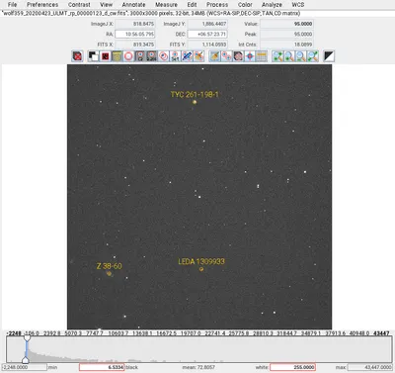Open the FITS header table icon
The width and height of the screenshot is (395, 373).
click(x=262, y=56)
